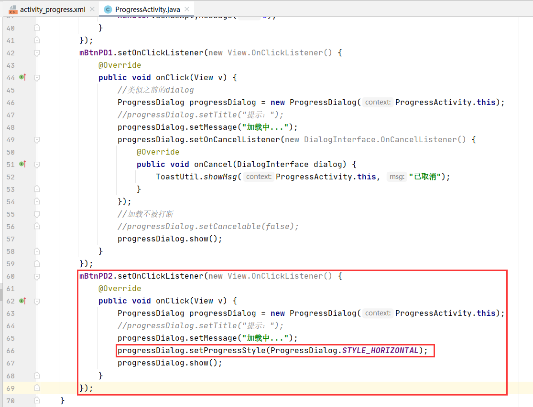The width and height of the screenshot is (533, 407).
Task: Click line number 66 in the gutter
Action: (x=11, y=351)
